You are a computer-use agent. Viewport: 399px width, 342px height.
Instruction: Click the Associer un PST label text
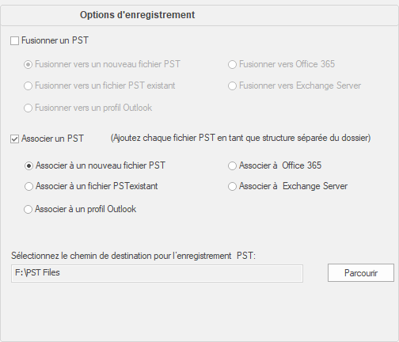[52, 139]
